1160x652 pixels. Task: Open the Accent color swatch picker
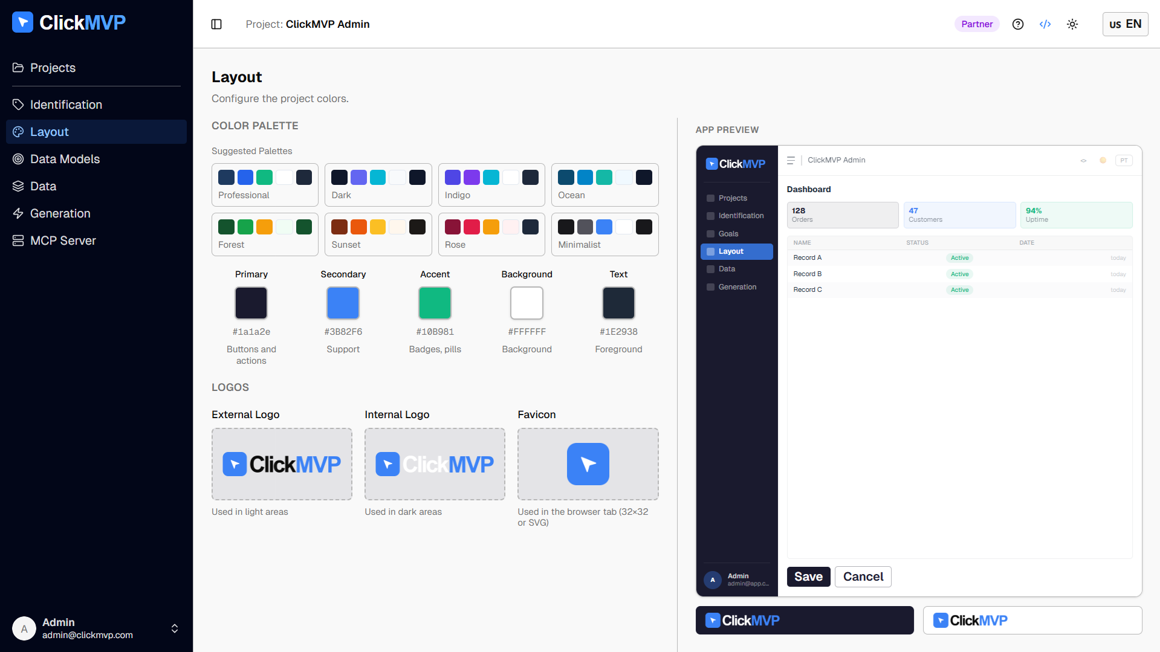(x=435, y=303)
